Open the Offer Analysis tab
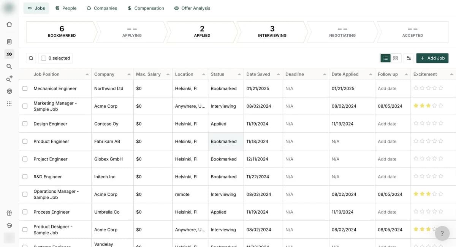456x247 pixels. tap(192, 8)
